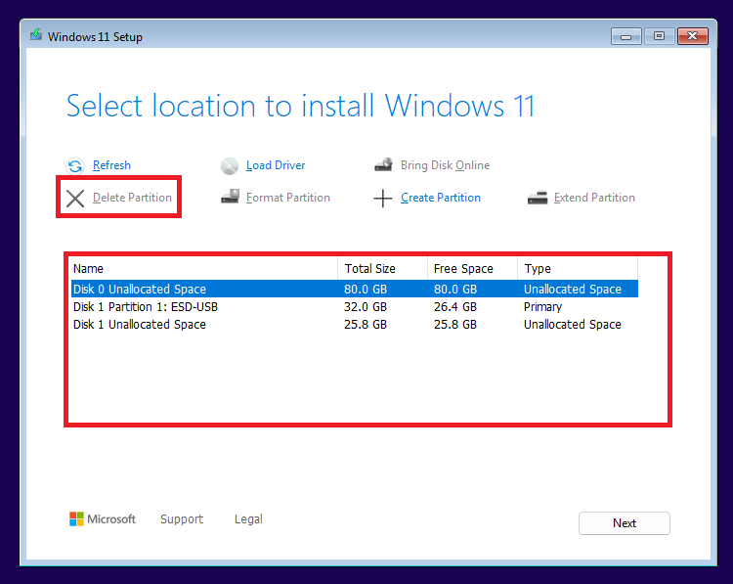
Task: Close the Windows 11 Setup window
Action: tap(693, 36)
